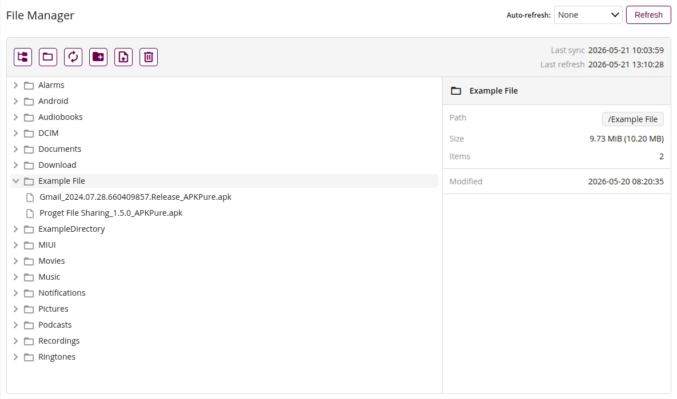Select the Audiobooks folder name
Viewport: 677px width, 399px height.
[61, 117]
